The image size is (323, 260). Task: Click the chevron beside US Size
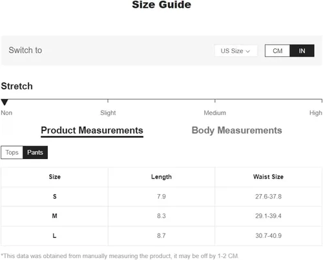(248, 51)
